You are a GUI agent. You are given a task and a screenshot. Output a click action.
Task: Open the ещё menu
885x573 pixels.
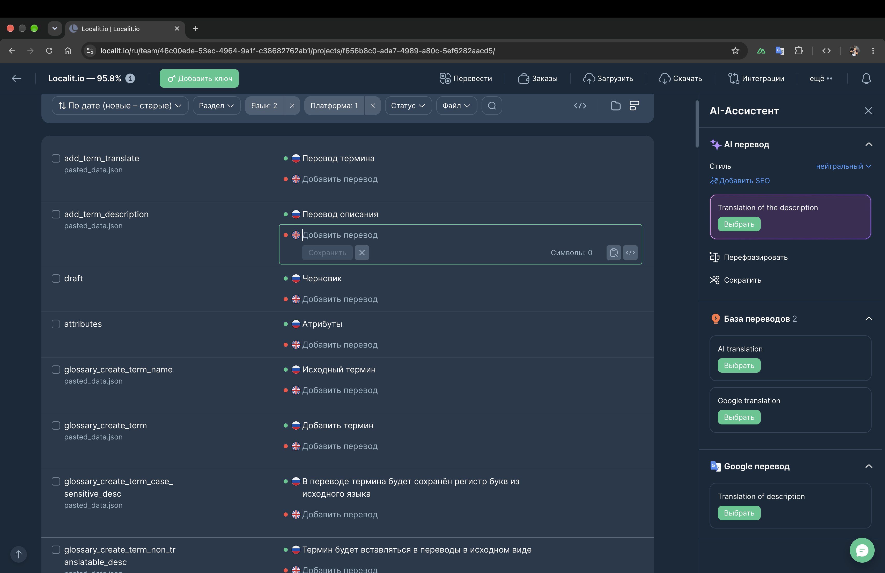pyautogui.click(x=821, y=78)
